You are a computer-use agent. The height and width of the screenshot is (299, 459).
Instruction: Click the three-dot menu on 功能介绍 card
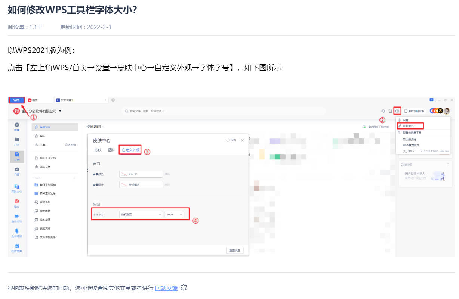pyautogui.click(x=448, y=165)
